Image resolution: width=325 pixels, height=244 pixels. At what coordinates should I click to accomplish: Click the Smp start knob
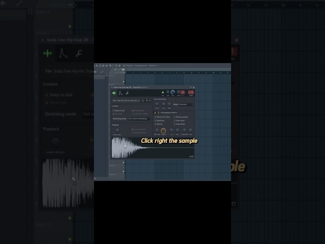157,131
